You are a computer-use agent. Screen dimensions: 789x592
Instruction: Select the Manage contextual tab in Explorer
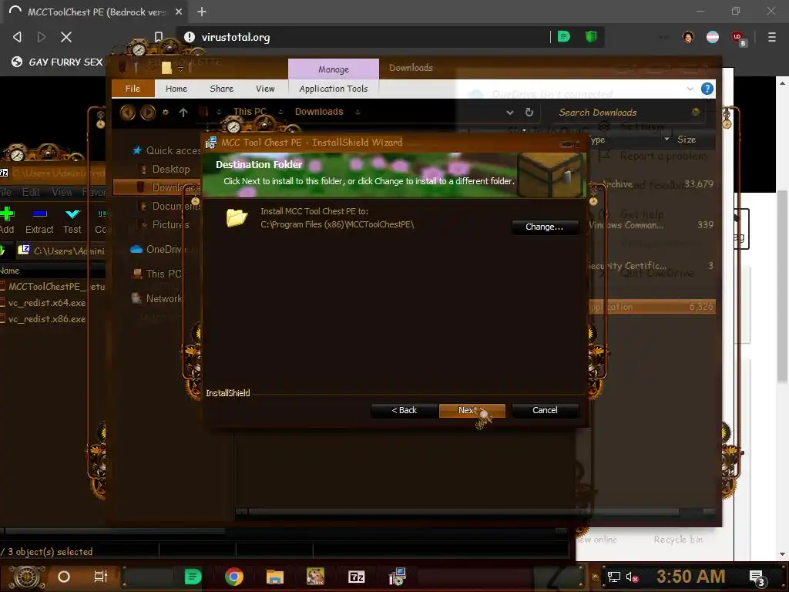(x=333, y=69)
